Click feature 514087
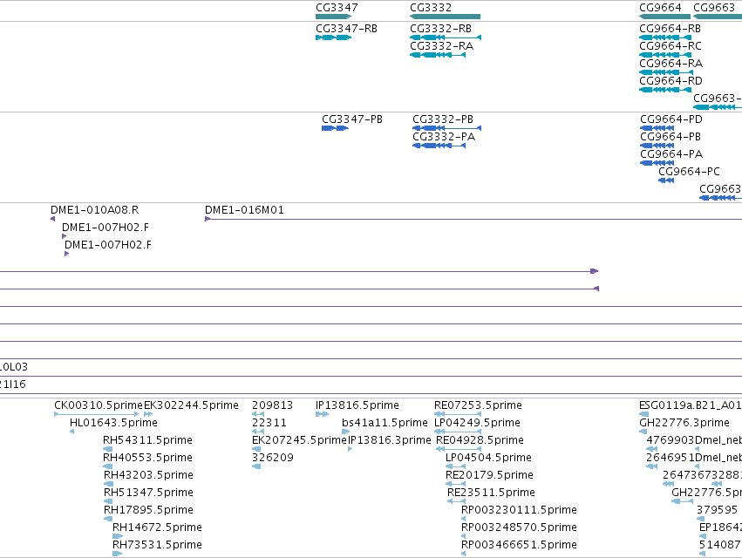 [720, 545]
